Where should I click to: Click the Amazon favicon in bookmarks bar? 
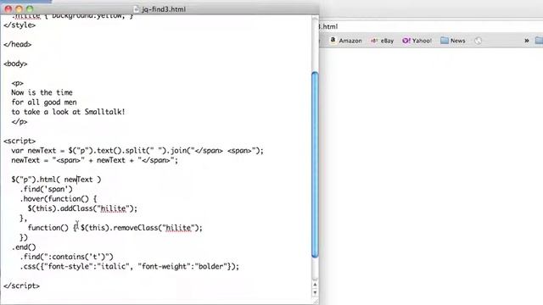[x=333, y=40]
